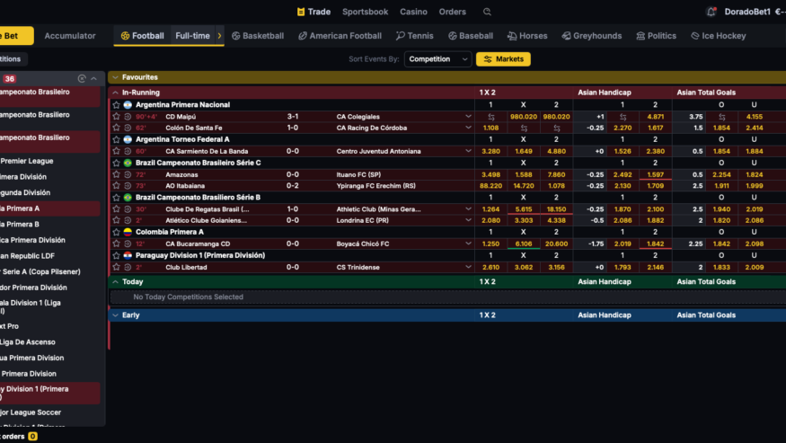Select the Greyhounds sport tab
Image resolution: width=786 pixels, height=443 pixels.
(x=591, y=36)
